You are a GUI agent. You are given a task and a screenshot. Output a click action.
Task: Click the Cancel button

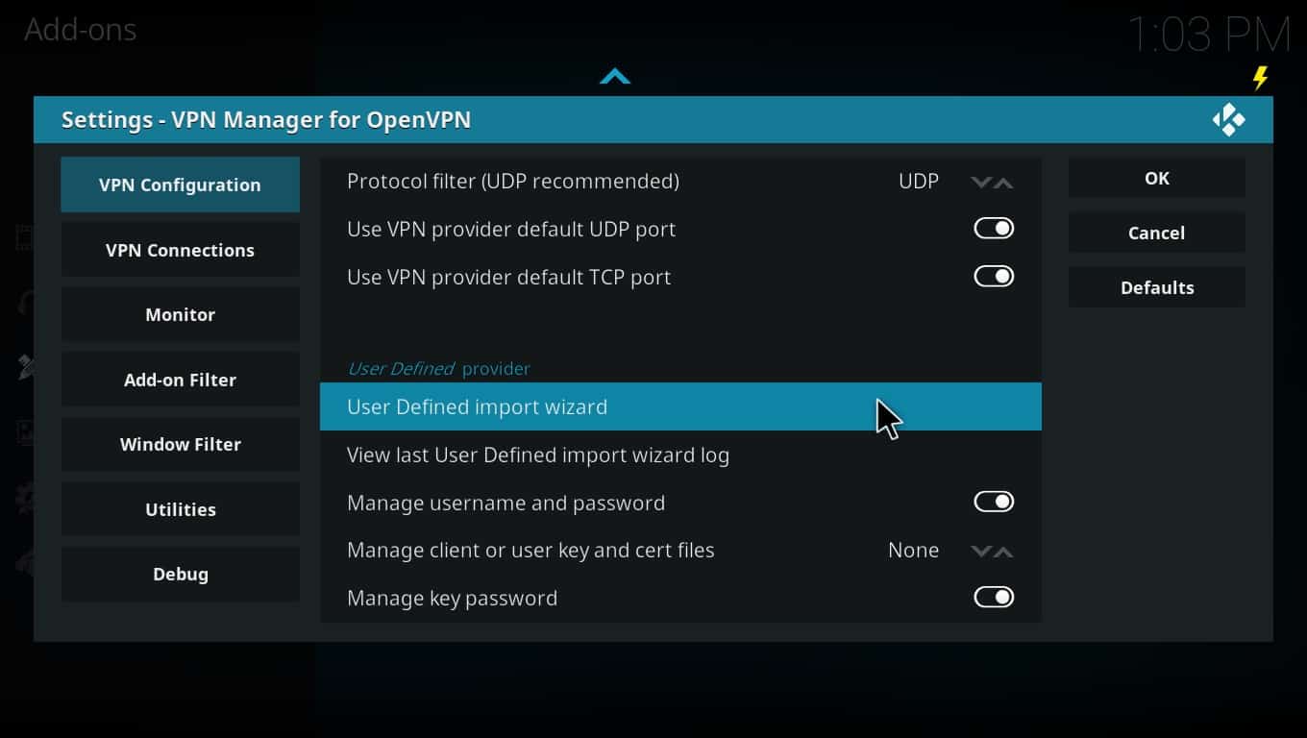[1157, 233]
